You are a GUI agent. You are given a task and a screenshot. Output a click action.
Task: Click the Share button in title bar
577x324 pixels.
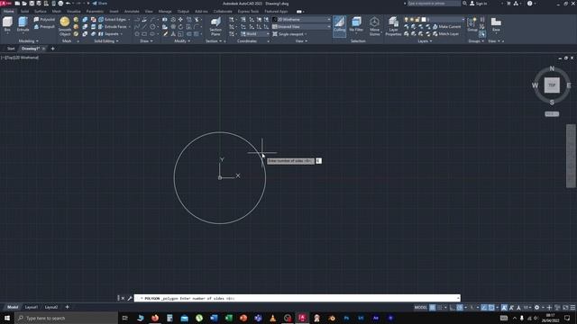point(99,4)
